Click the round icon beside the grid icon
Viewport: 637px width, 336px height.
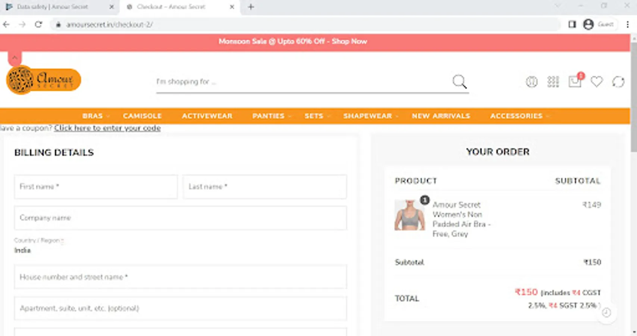point(531,81)
